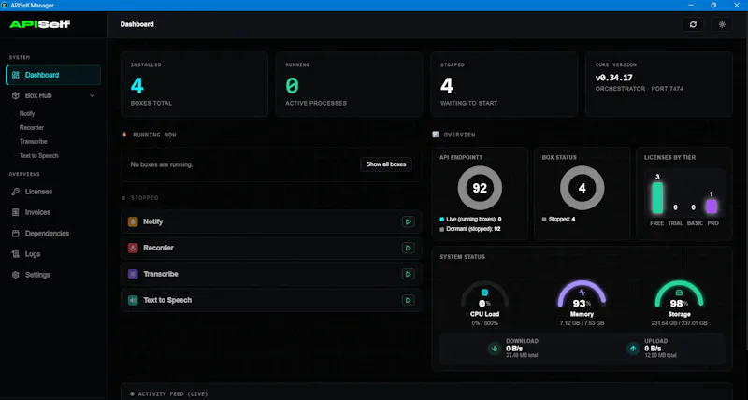Click the lightning icon beside Running Now
The image size is (748, 400).
tap(124, 135)
